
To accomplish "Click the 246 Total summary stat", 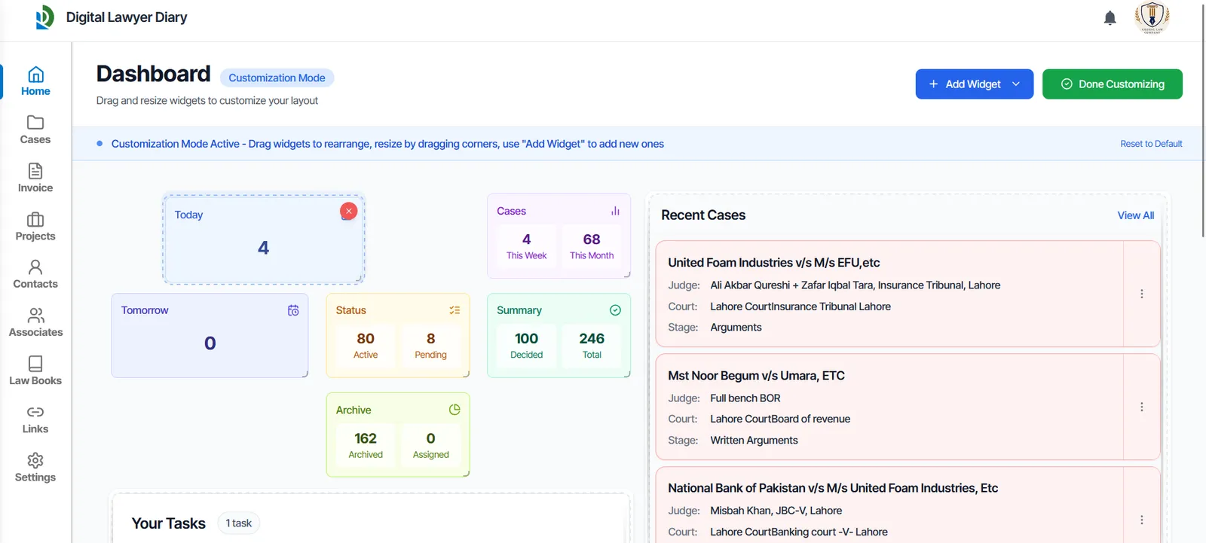I will click(x=592, y=346).
